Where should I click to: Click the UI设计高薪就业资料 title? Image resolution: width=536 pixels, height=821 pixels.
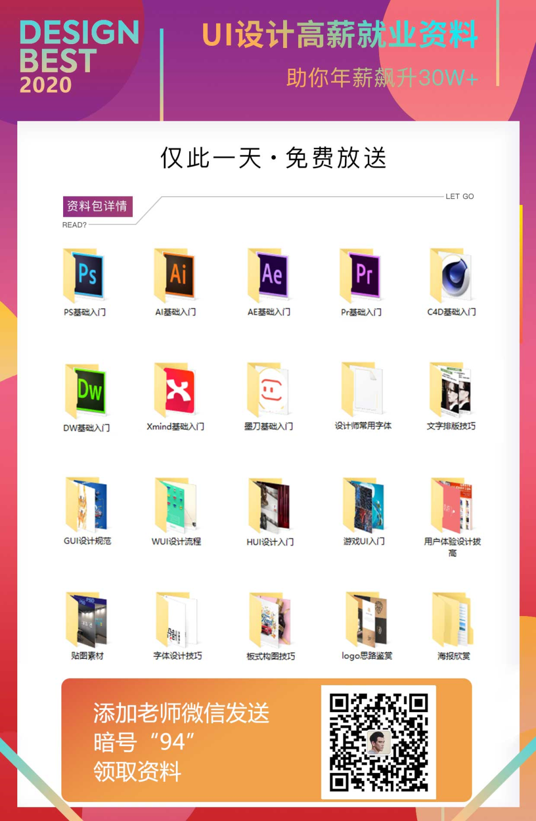point(339,35)
